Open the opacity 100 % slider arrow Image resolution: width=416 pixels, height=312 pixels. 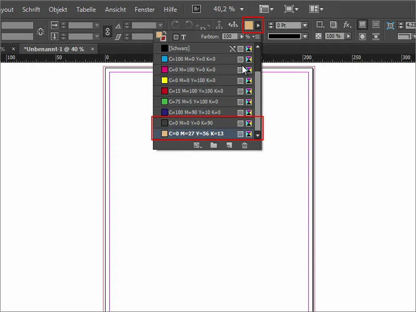(348, 36)
